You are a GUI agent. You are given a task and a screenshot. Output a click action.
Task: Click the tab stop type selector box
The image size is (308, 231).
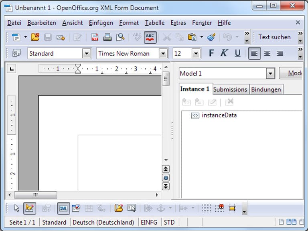pos(12,69)
